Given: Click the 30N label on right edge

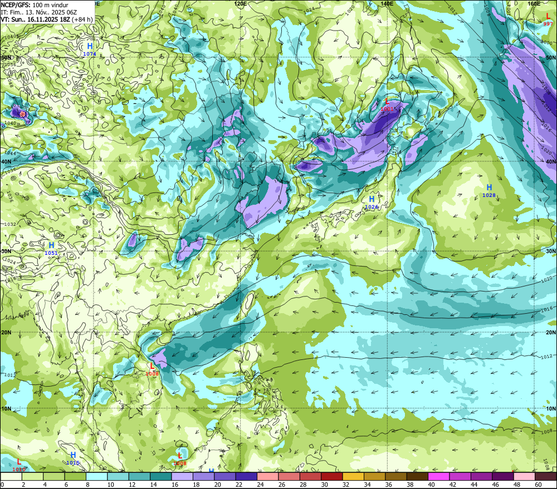Looking at the screenshot, I should 551,251.
